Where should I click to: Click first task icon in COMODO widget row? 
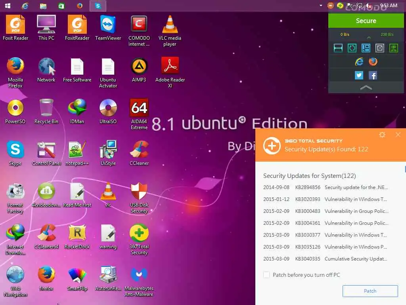338,48
